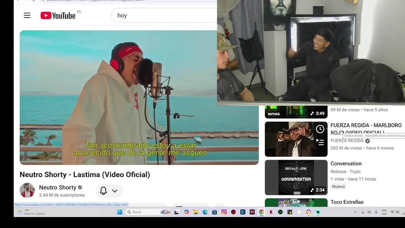The image size is (405, 228).
Task: Add Marlboro Rojo to queue icon
Action: coord(320,142)
